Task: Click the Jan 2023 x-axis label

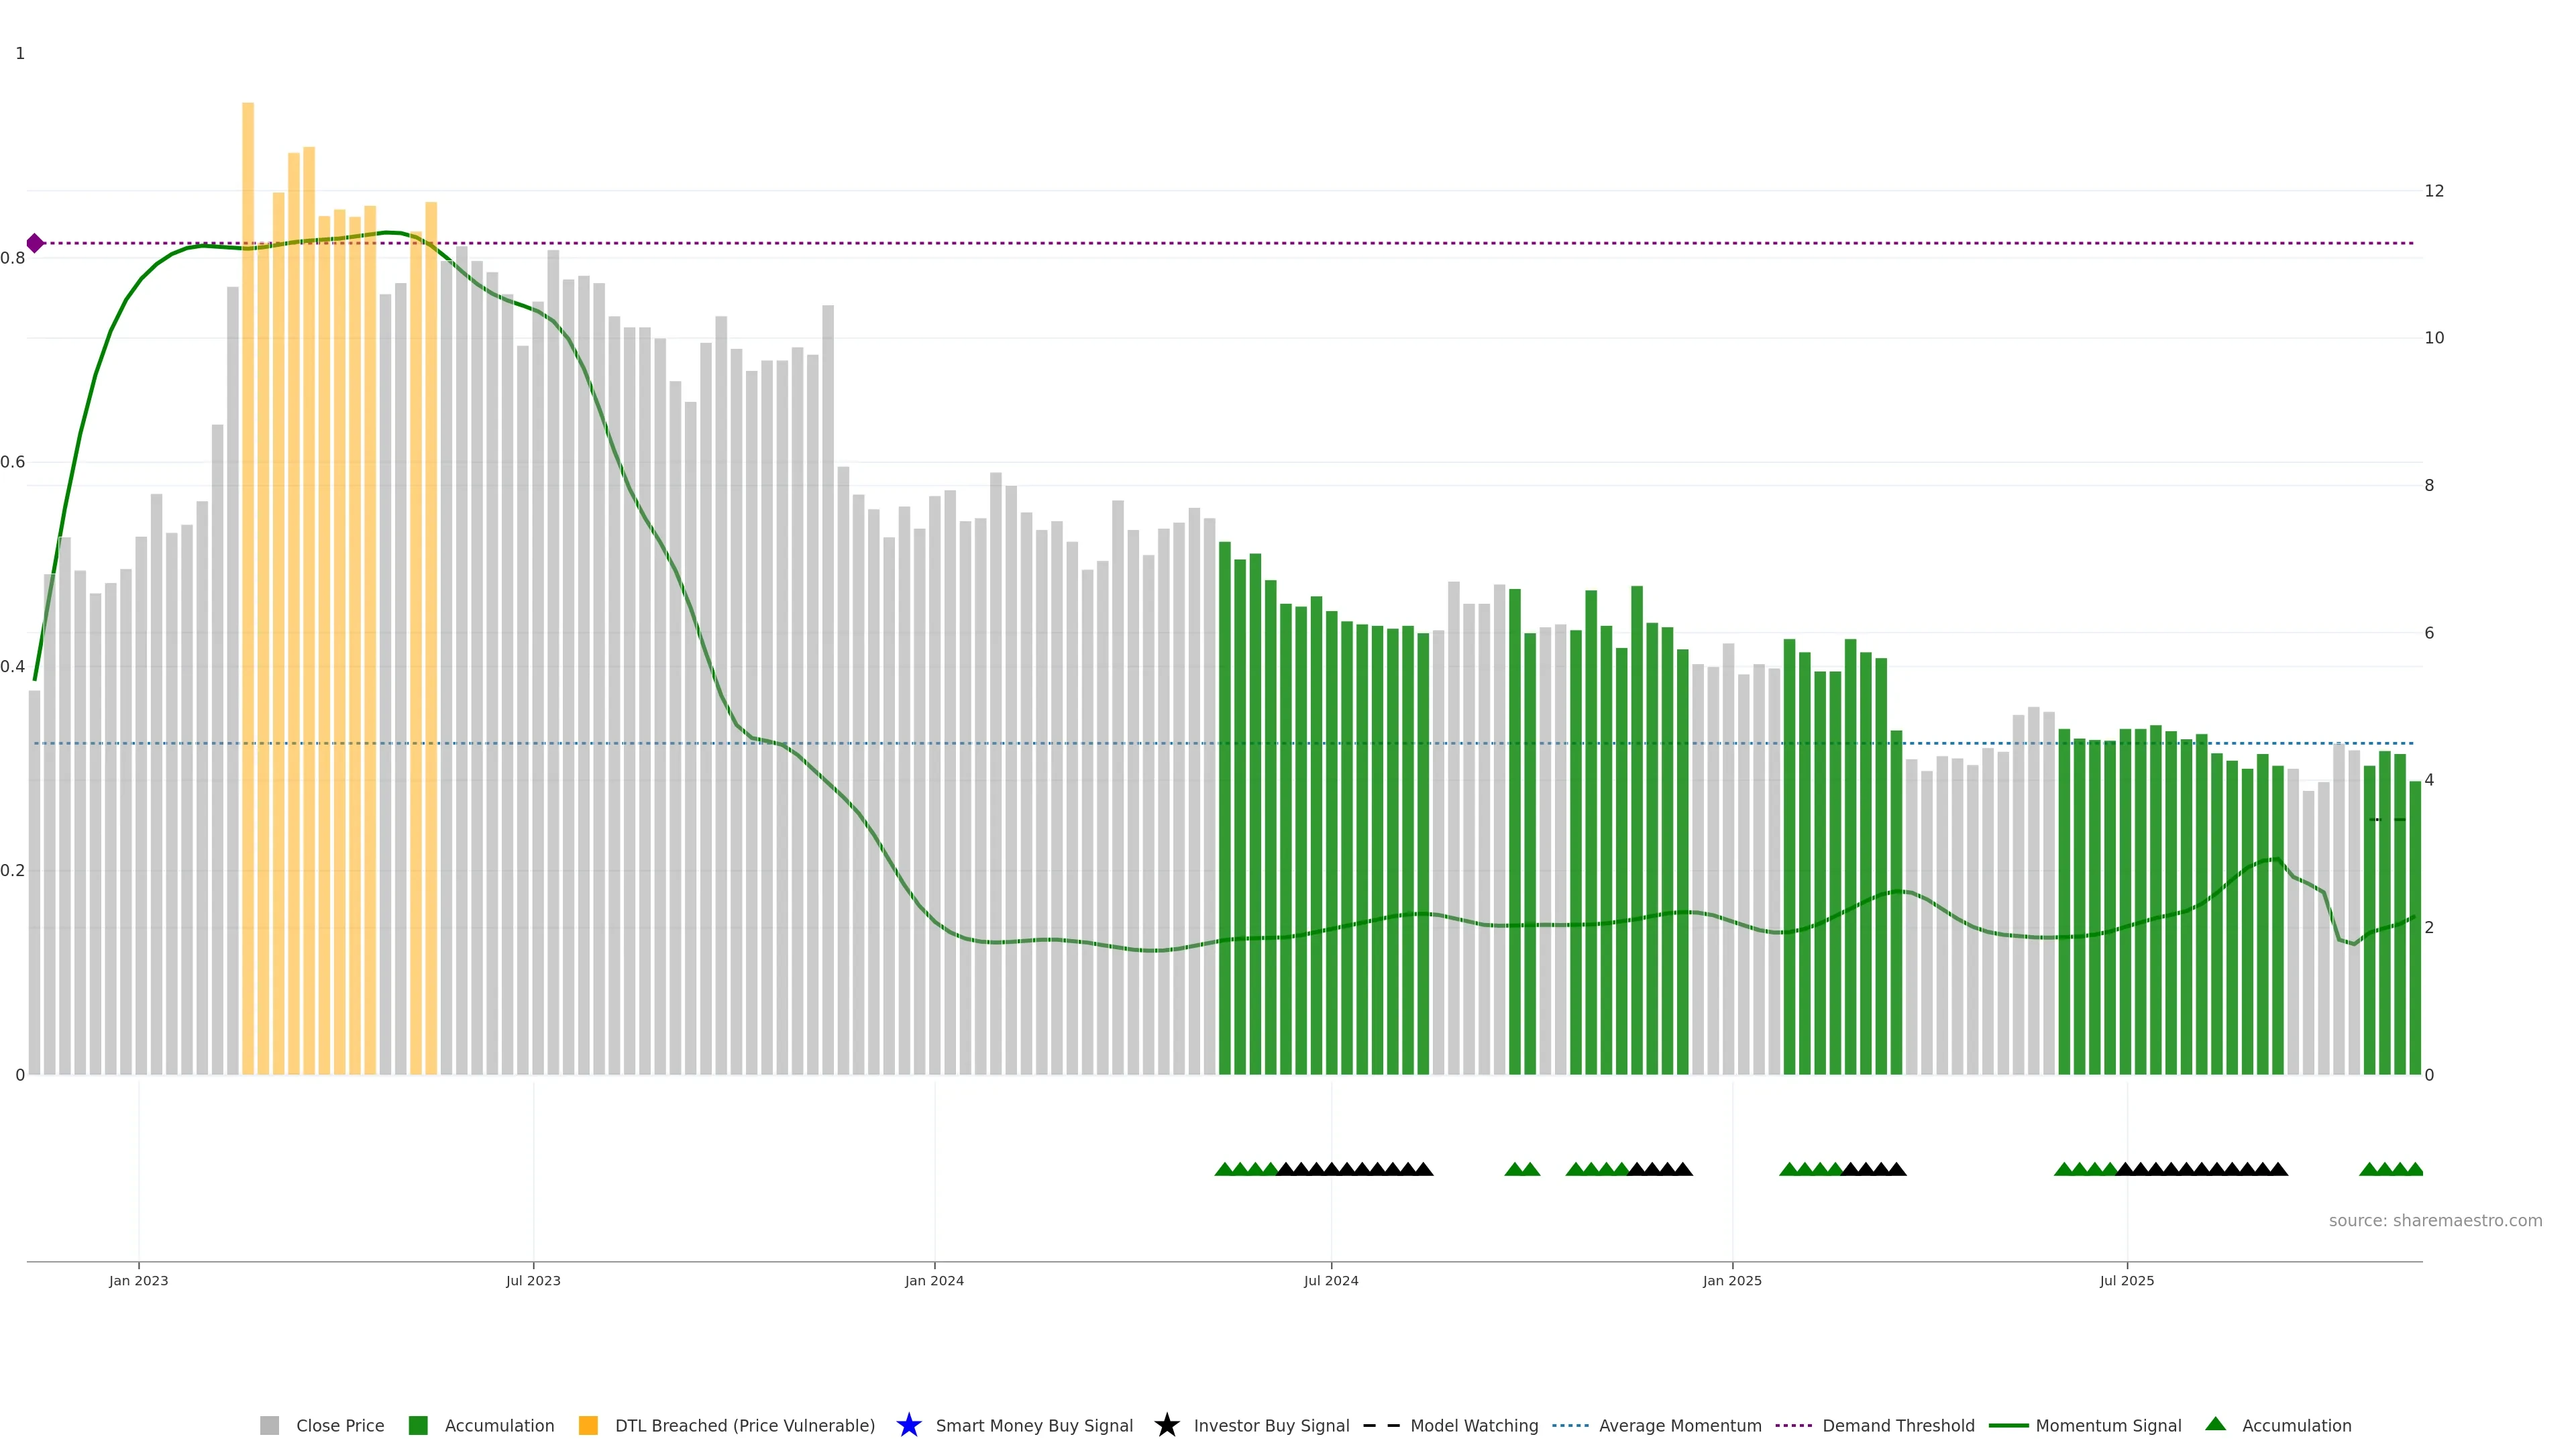Action: (139, 1280)
